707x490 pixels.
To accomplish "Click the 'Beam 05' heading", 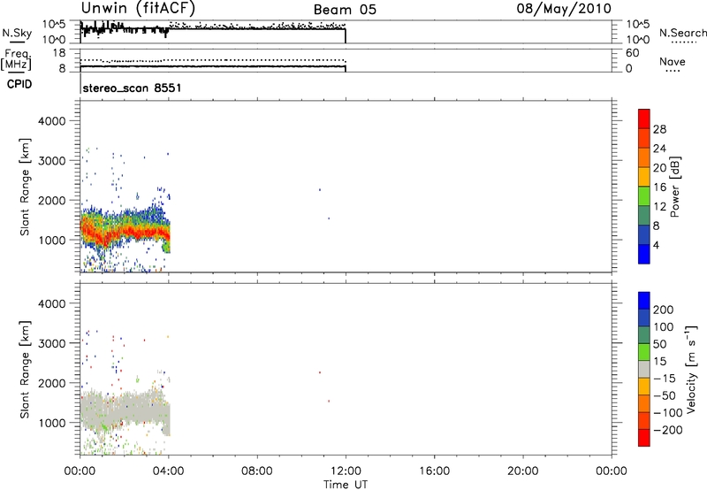I will coord(345,10).
